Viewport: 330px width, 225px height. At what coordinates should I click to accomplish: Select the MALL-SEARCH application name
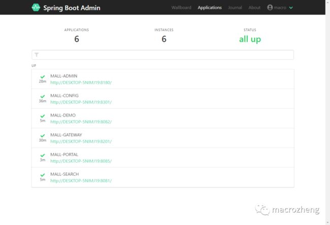[x=64, y=174]
